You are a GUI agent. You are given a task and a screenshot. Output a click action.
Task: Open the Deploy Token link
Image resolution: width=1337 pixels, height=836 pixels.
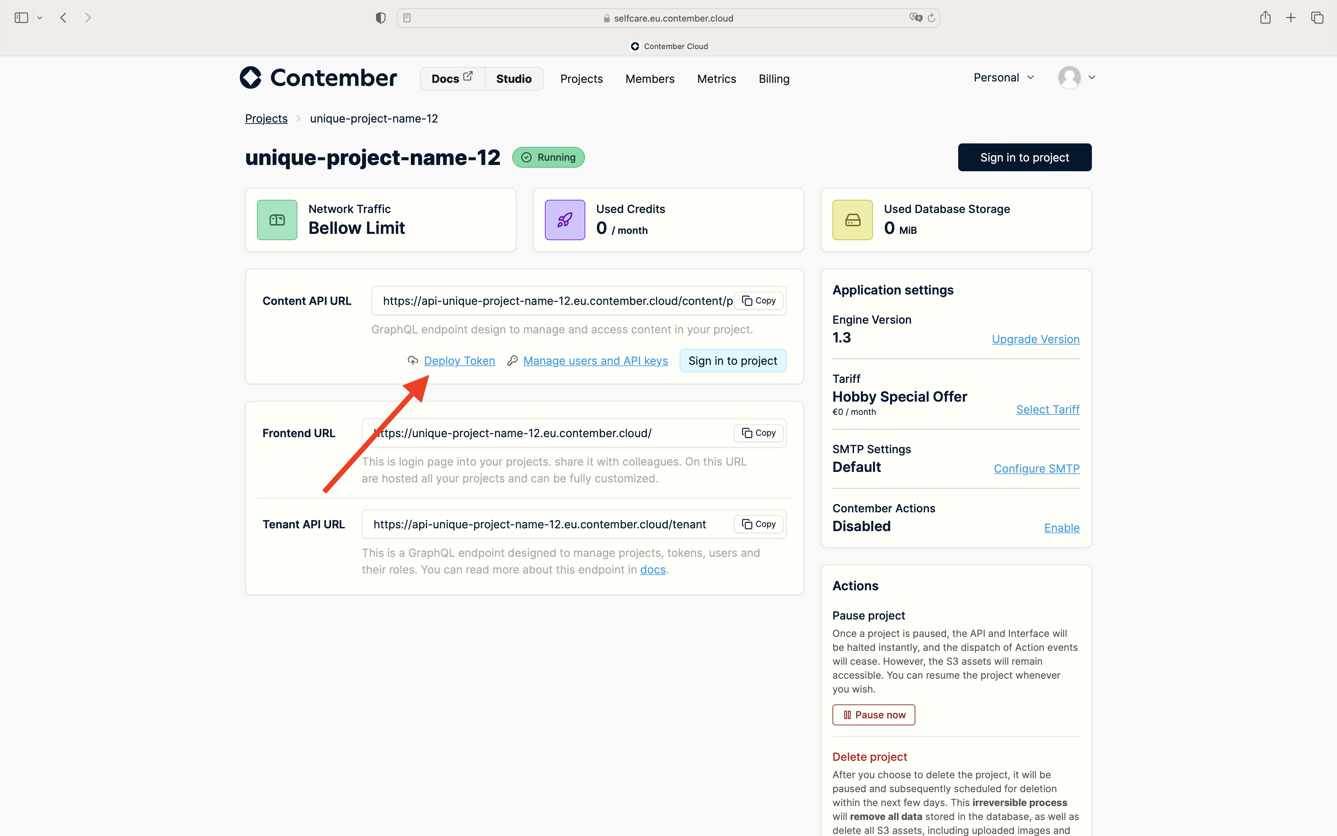[459, 361]
